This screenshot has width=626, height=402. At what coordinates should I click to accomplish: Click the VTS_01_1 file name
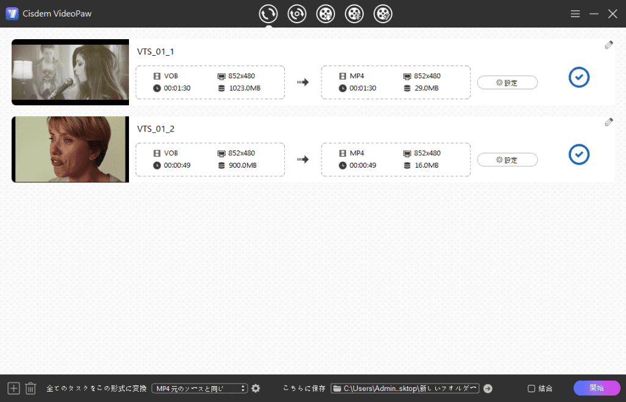pyautogui.click(x=156, y=51)
